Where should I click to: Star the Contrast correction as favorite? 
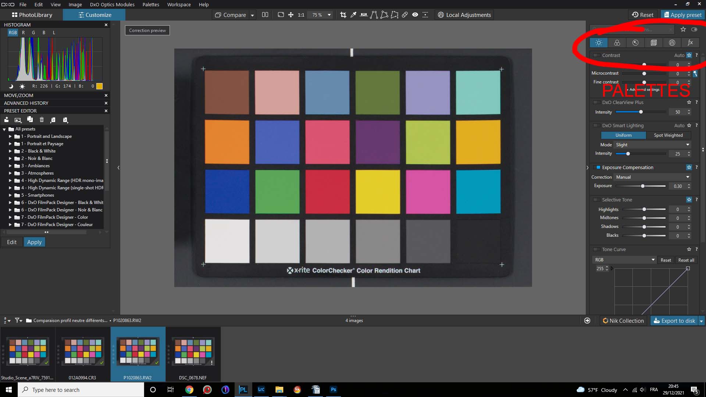coord(689,55)
